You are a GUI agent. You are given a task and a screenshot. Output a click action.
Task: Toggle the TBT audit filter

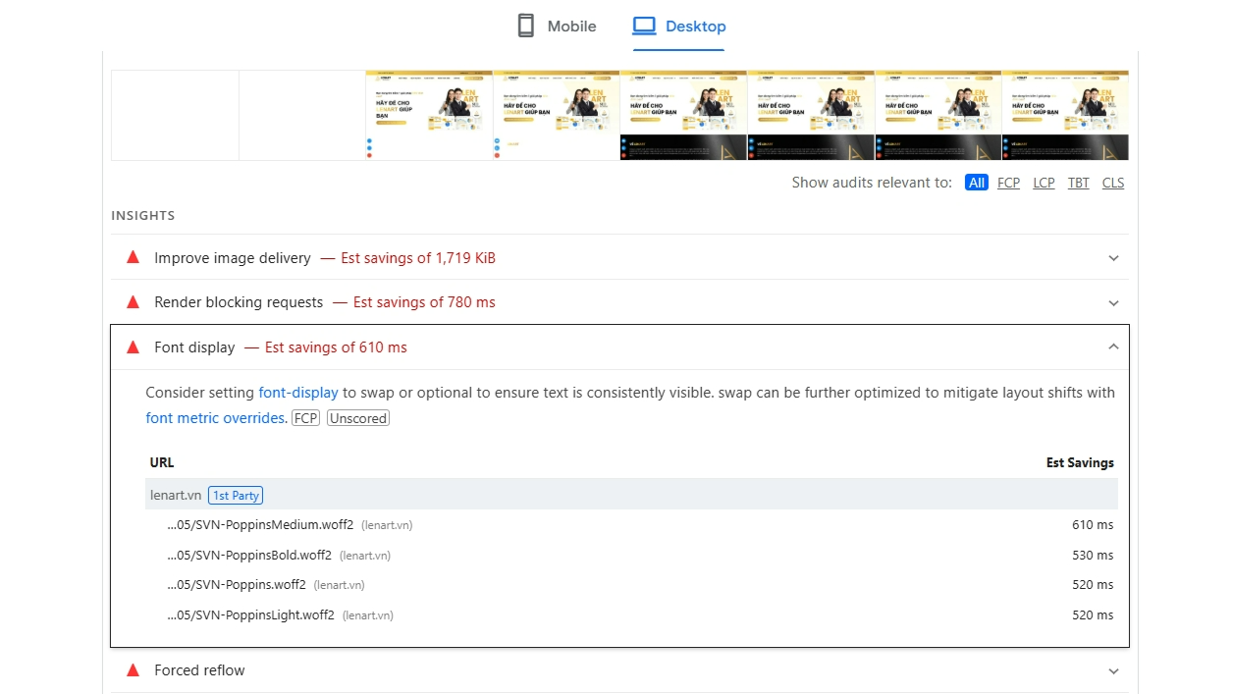pyautogui.click(x=1078, y=183)
